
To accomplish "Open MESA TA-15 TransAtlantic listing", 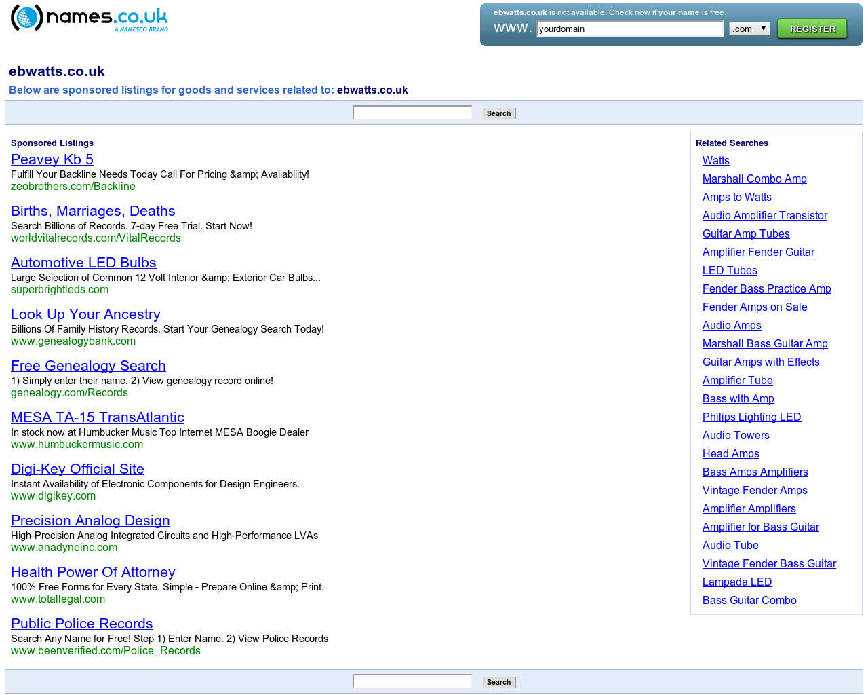I will [98, 417].
